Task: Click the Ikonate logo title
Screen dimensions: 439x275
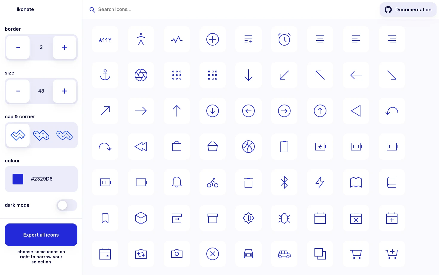Action: [x=25, y=10]
